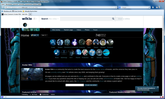Open the Locations category circle icon
This screenshot has height=99, width=165.
click(110, 42)
